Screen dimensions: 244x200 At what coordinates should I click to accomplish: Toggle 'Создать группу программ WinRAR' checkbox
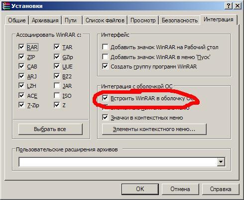pyautogui.click(x=105, y=67)
